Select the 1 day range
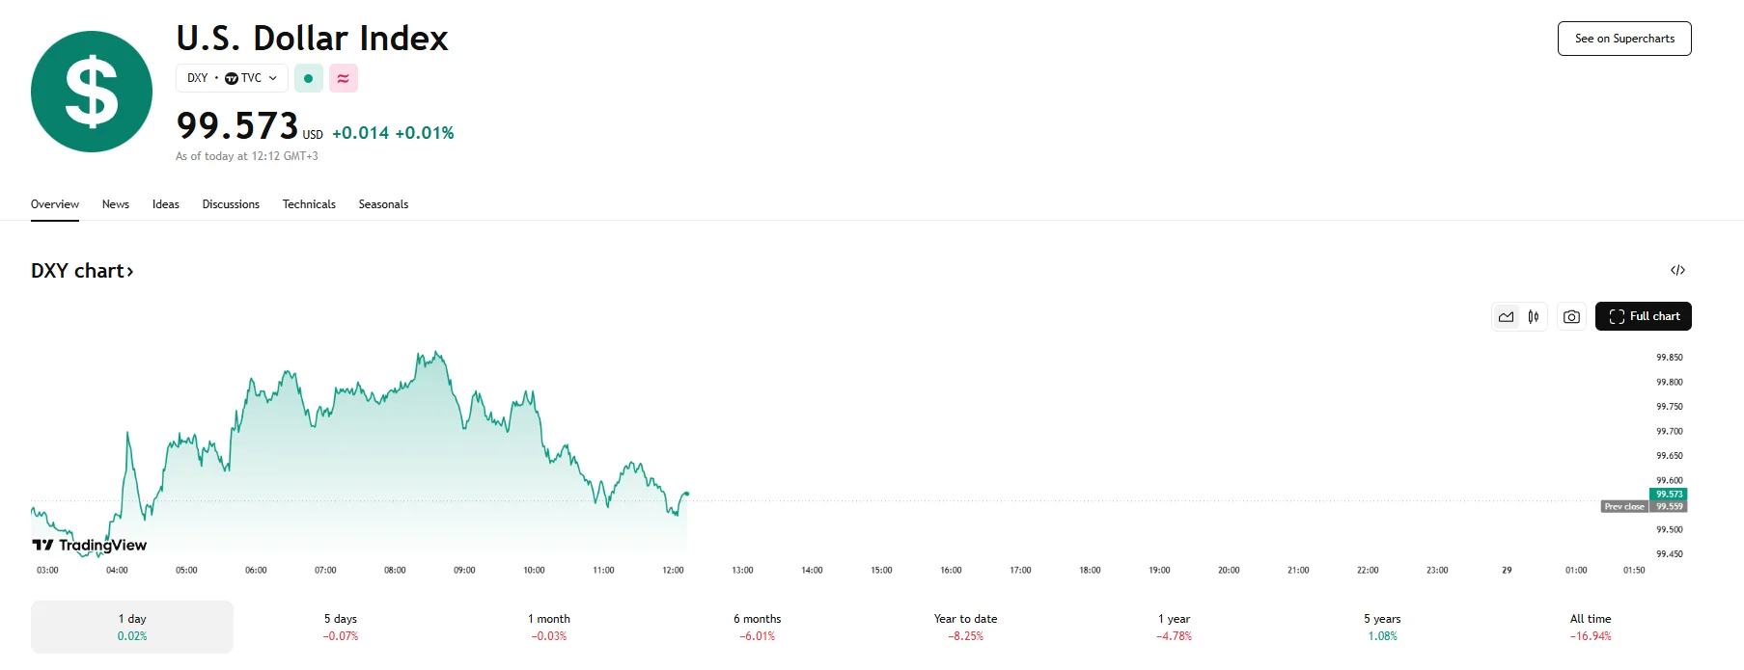 (x=132, y=627)
